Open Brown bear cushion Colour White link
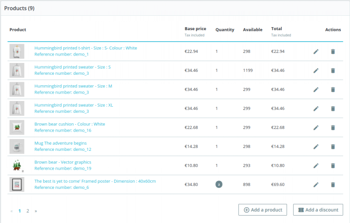The height and width of the screenshot is (223, 350). [70, 124]
